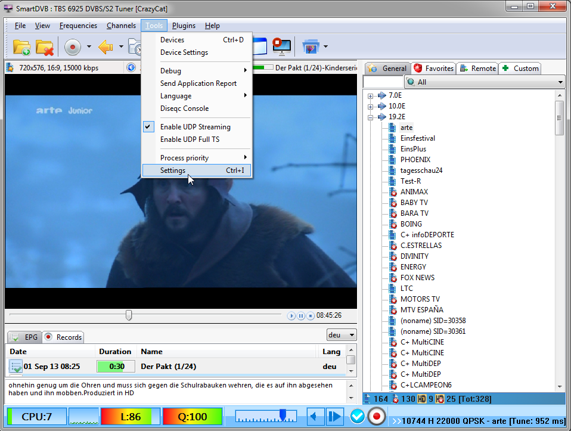Select the PHOENIX channel
The height and width of the screenshot is (431, 571).
[x=415, y=160]
